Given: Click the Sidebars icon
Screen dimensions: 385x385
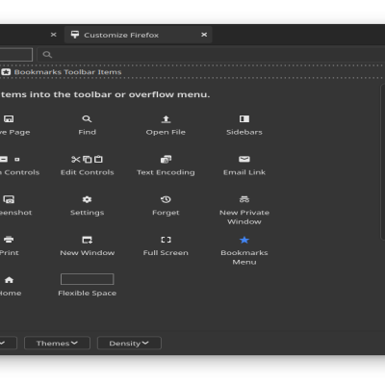Looking at the screenshot, I should click(244, 119).
